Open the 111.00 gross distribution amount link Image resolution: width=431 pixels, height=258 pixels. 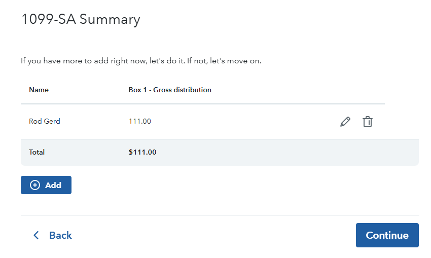[140, 121]
